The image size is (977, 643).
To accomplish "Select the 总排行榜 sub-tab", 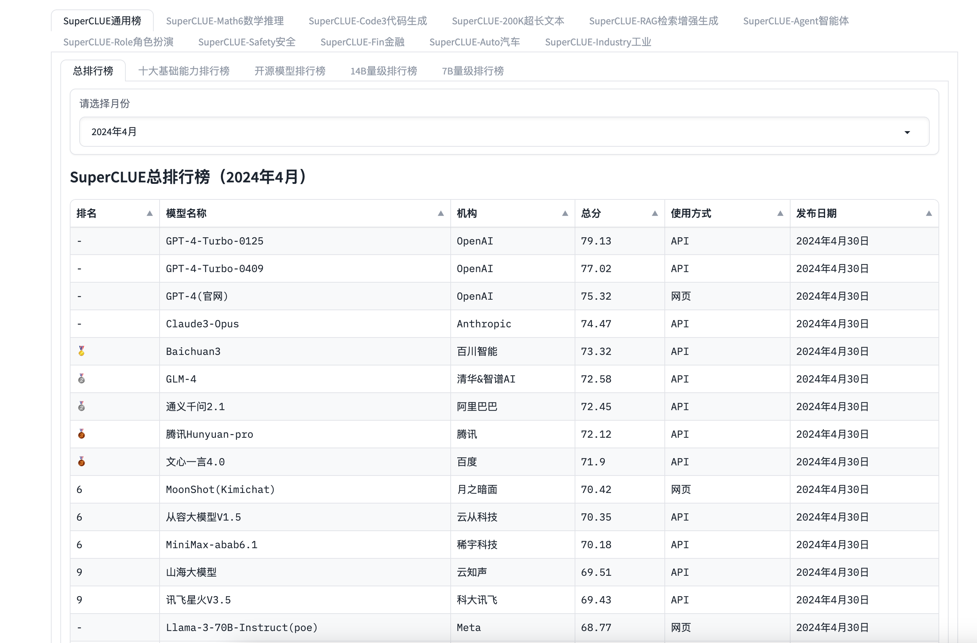I will pos(93,71).
